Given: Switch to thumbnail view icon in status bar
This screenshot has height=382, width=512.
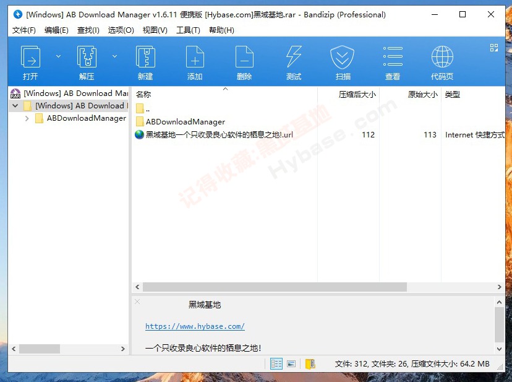Looking at the screenshot, I should [291, 363].
